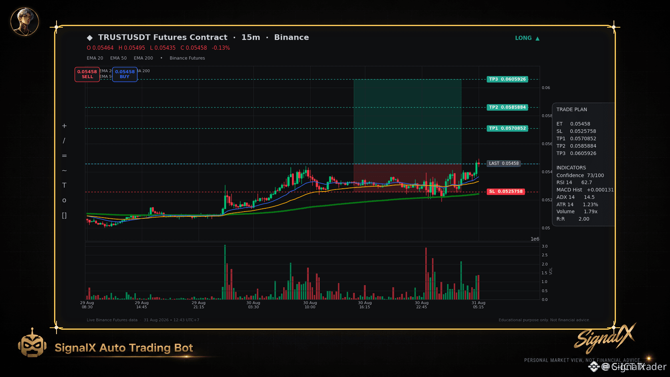The width and height of the screenshot is (670, 377).
Task: Click the RSI 14 value 62.7 row
Action: coord(574,183)
